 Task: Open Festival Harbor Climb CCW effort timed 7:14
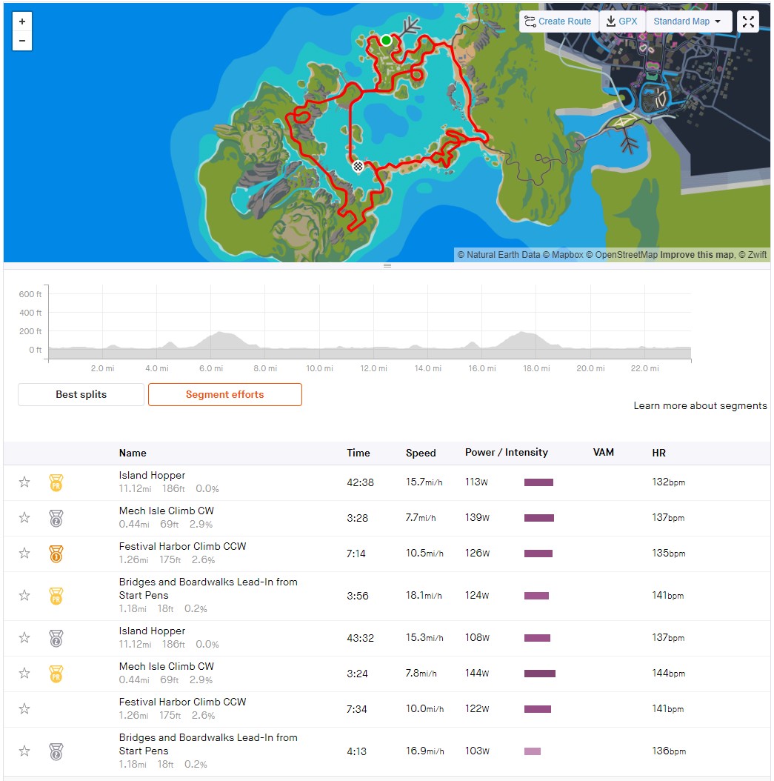[183, 546]
